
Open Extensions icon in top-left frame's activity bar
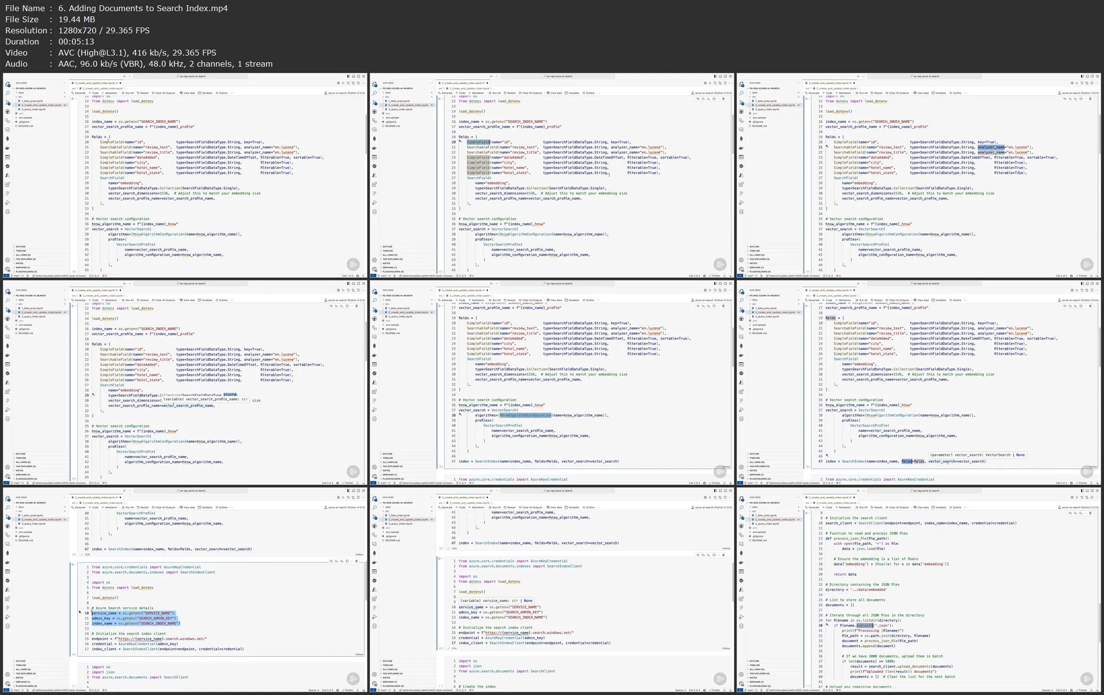point(8,184)
